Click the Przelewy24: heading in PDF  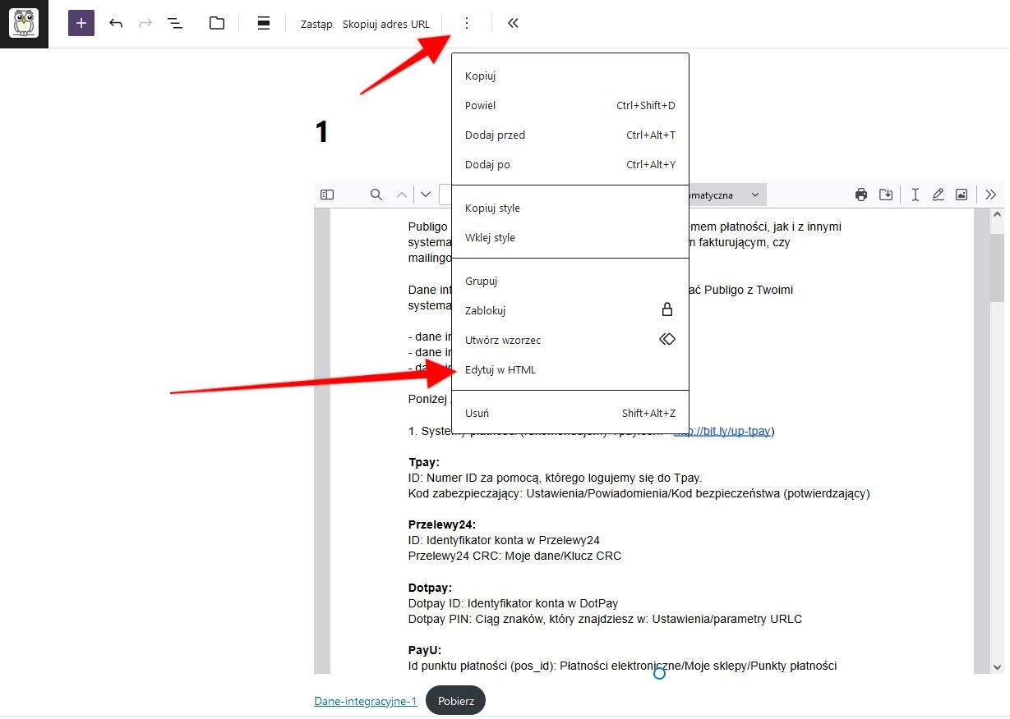pos(442,524)
